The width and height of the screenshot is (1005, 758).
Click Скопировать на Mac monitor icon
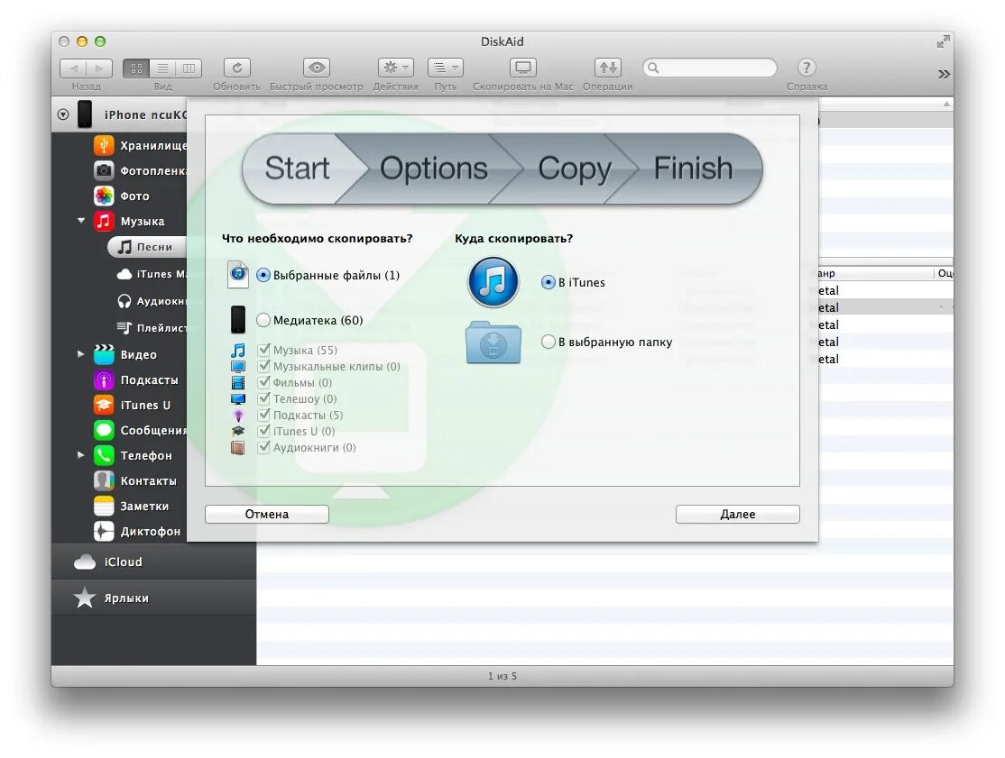[x=523, y=68]
